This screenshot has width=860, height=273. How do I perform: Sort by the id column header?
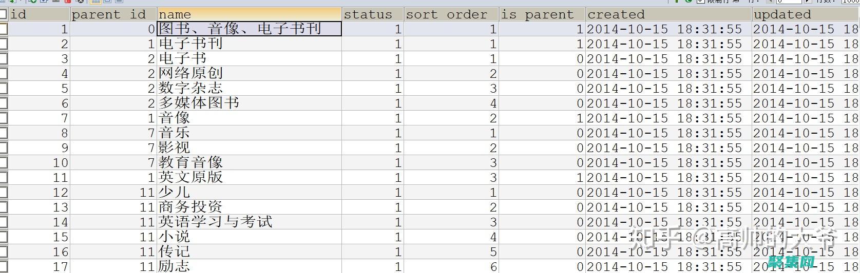(39, 14)
